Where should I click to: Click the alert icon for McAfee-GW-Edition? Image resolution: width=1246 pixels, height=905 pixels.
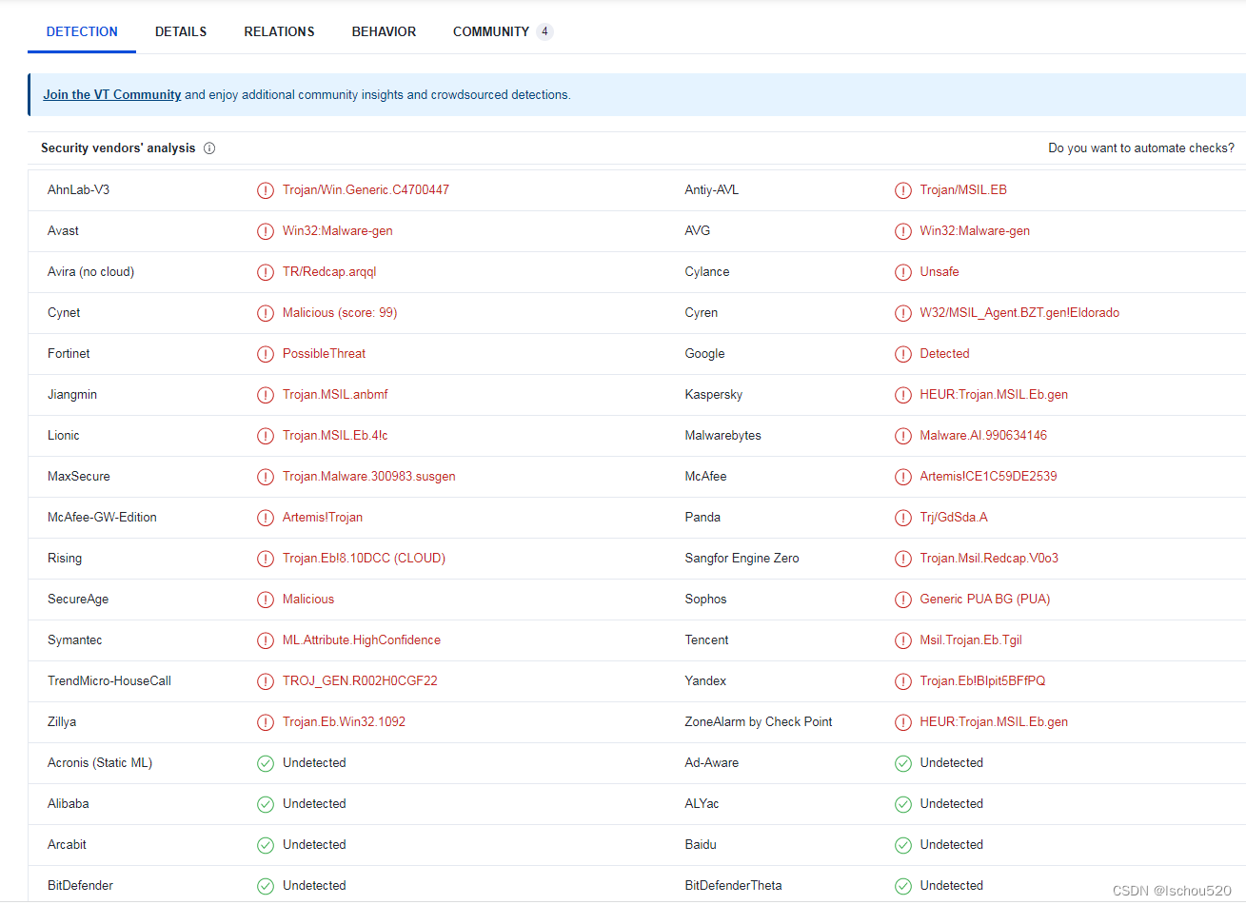[266, 518]
